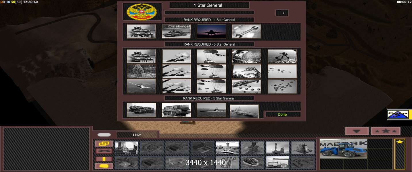Click the 00:00:12 game timer
Image resolution: width=412 pixels, height=172 pixels.
pyautogui.click(x=404, y=2)
